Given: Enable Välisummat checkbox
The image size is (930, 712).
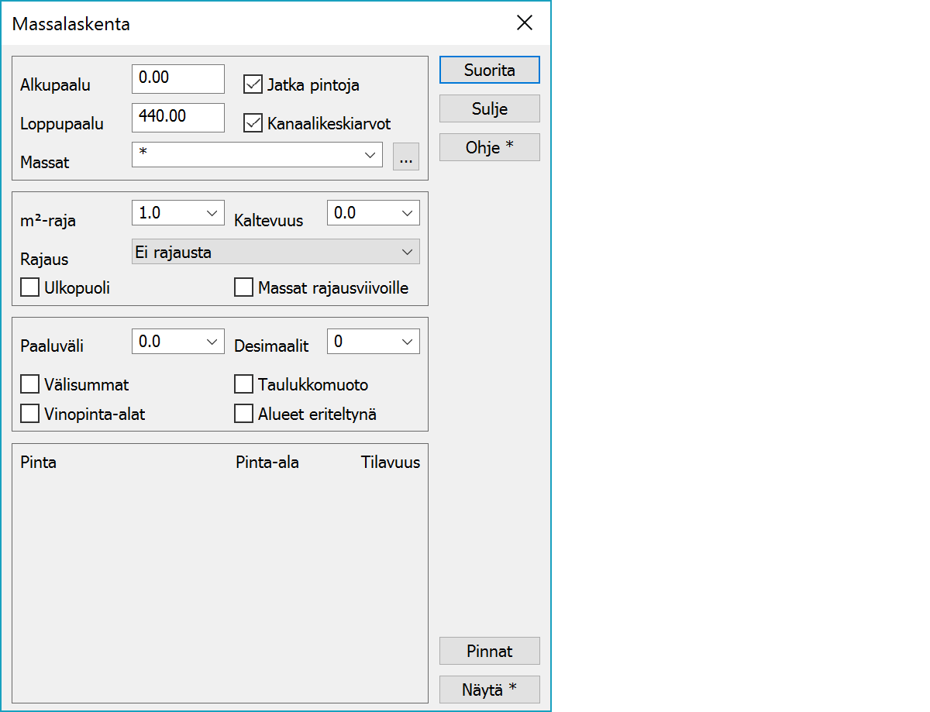Looking at the screenshot, I should [30, 384].
